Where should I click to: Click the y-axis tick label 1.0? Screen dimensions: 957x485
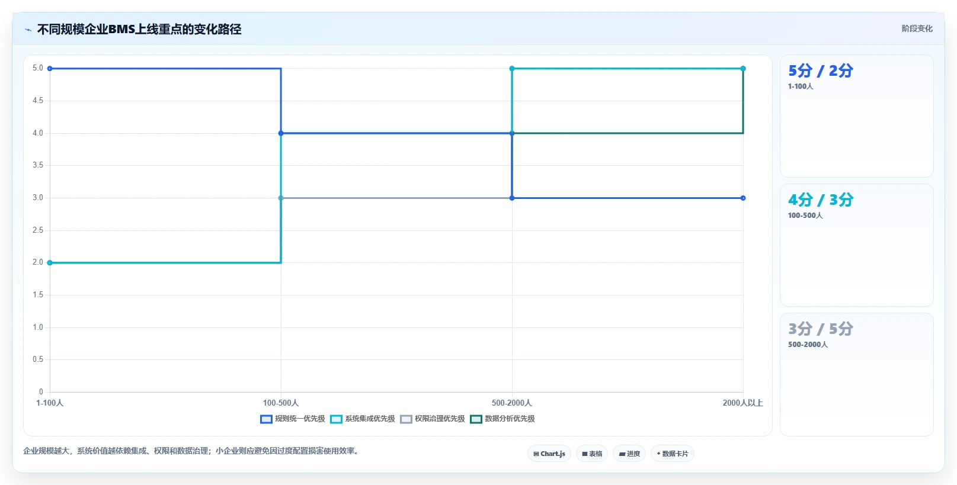[38, 327]
